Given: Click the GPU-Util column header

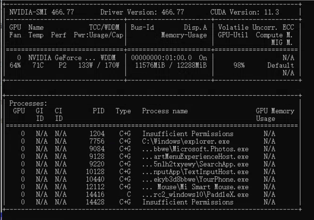Looking at the screenshot, I should coord(233,35).
